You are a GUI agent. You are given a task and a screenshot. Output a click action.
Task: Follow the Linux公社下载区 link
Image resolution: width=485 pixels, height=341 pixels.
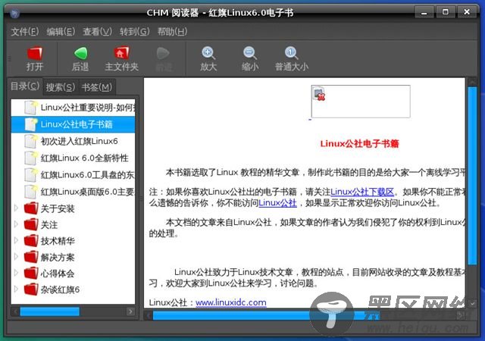coord(362,192)
